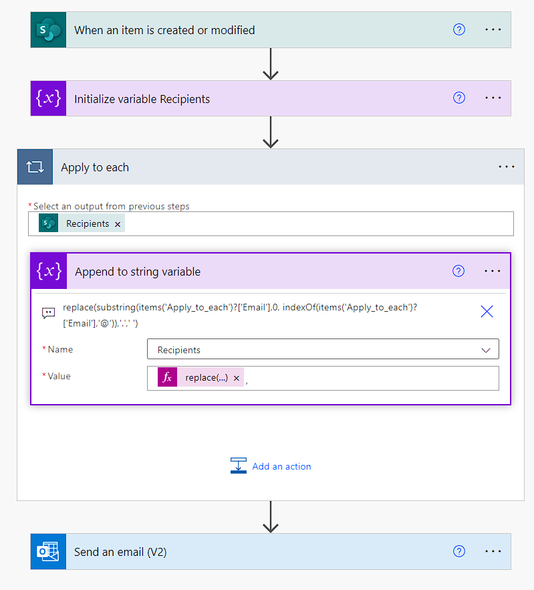Click the Apply to each loop icon
Screen dimensions: 534x590
coord(35,167)
